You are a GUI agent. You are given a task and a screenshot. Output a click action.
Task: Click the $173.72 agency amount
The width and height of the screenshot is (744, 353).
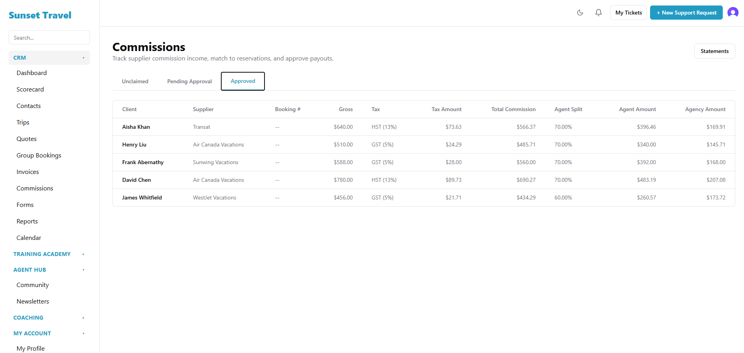point(716,198)
